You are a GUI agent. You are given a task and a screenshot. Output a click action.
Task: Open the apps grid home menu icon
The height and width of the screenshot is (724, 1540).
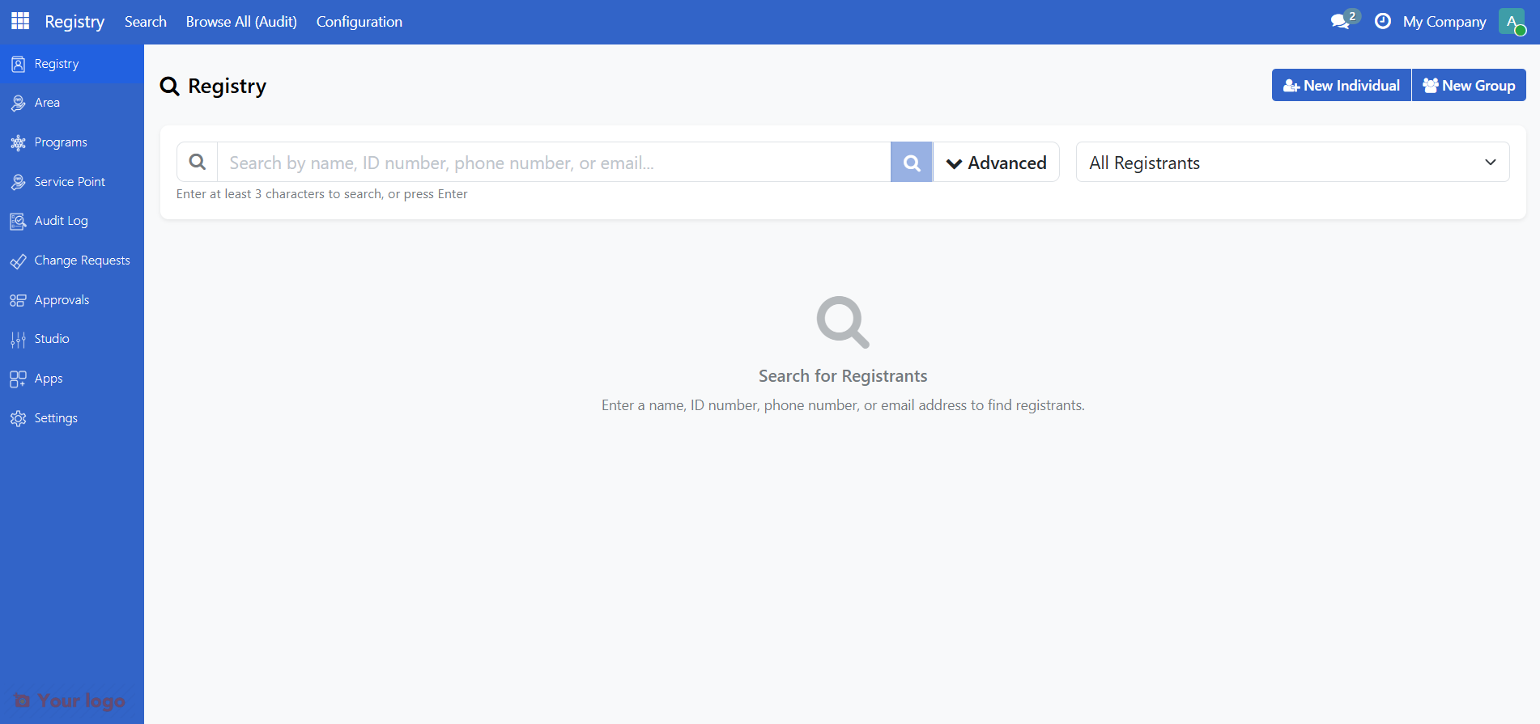pyautogui.click(x=20, y=21)
